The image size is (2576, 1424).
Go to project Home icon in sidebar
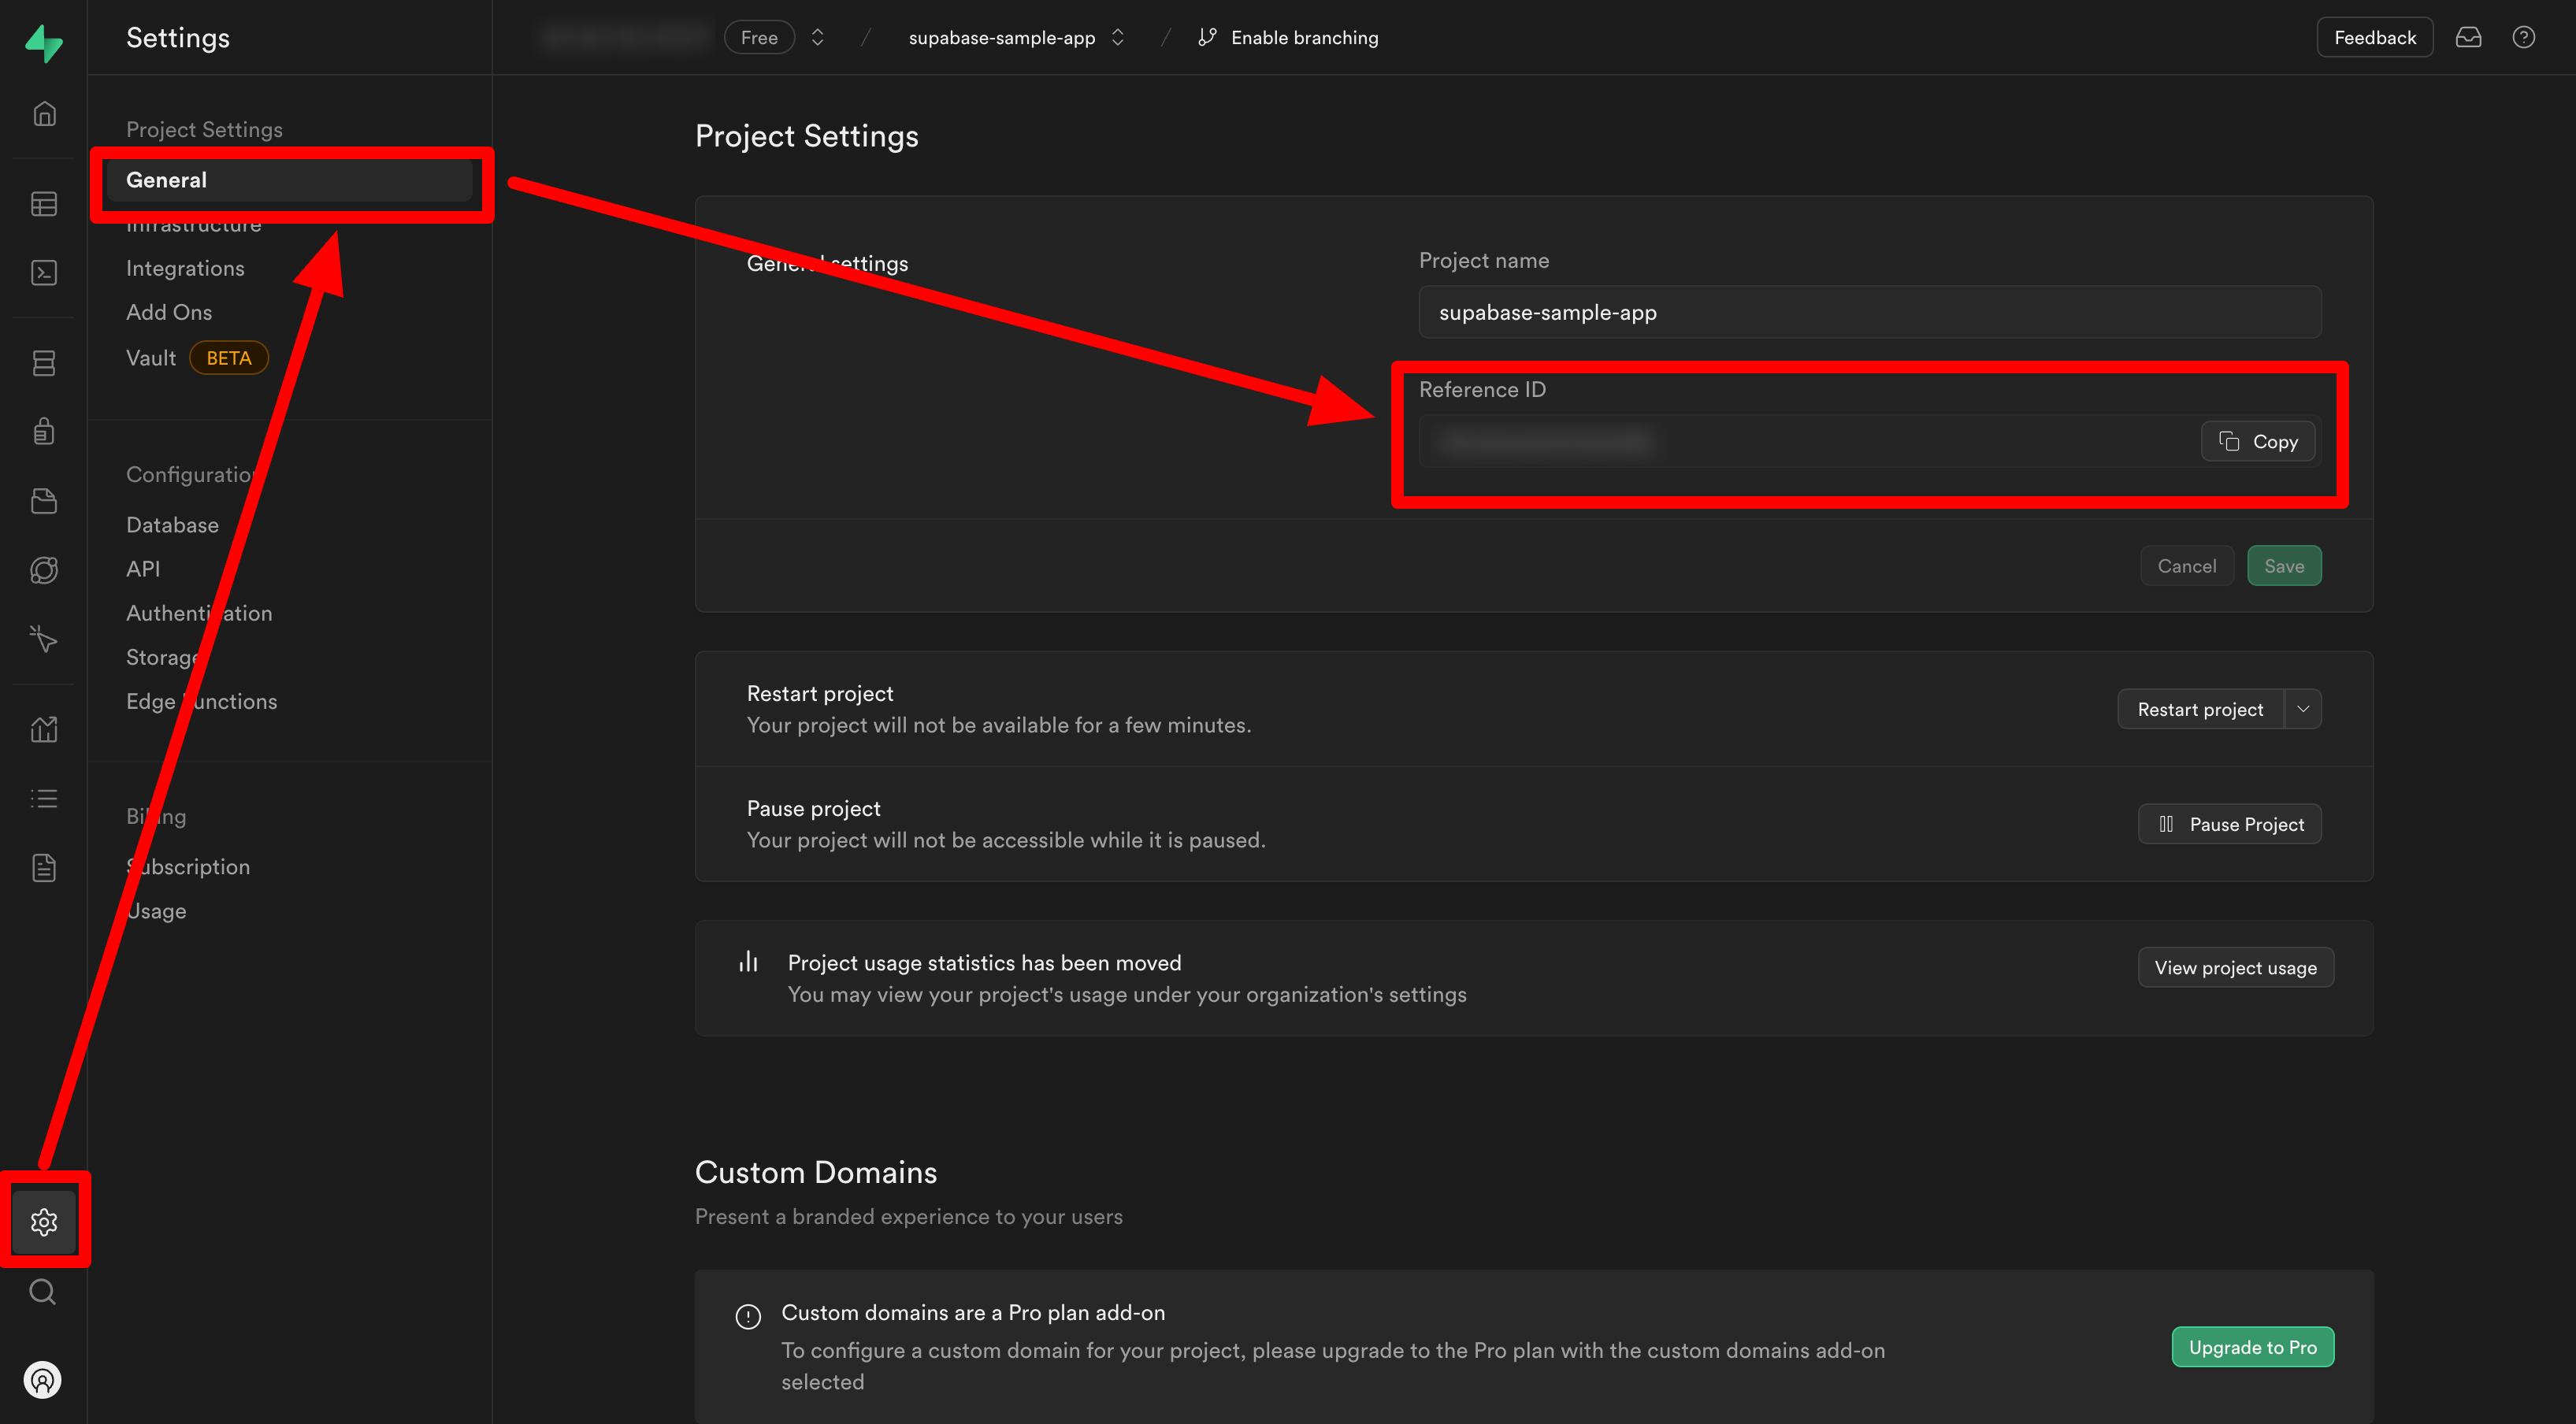coord(44,114)
